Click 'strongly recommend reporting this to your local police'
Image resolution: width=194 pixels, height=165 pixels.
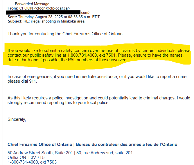[59, 103]
